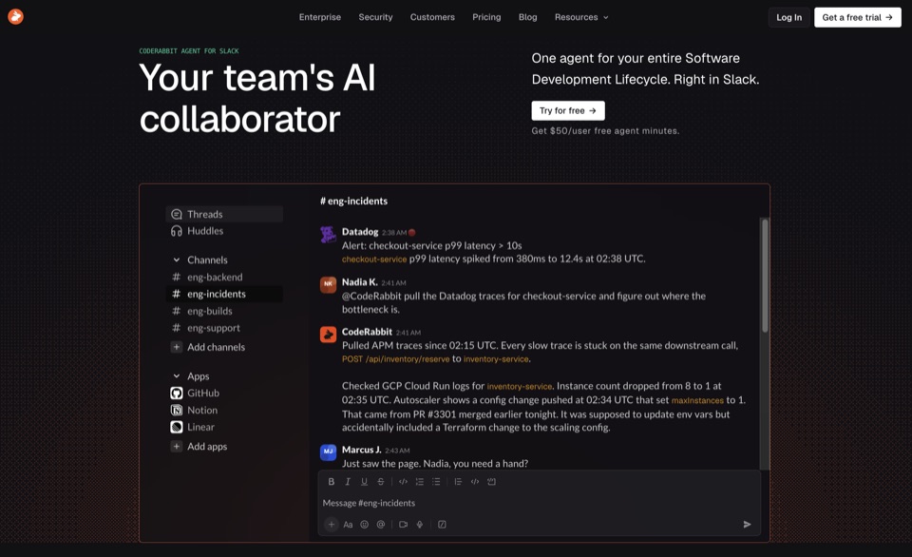The width and height of the screenshot is (912, 557).
Task: Select the eng-incidents channel in sidebar
Action: tap(224, 294)
